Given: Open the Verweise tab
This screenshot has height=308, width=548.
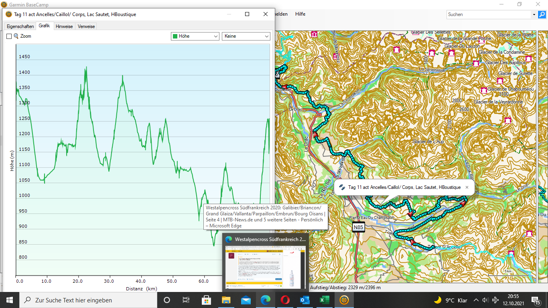Looking at the screenshot, I should 86,26.
